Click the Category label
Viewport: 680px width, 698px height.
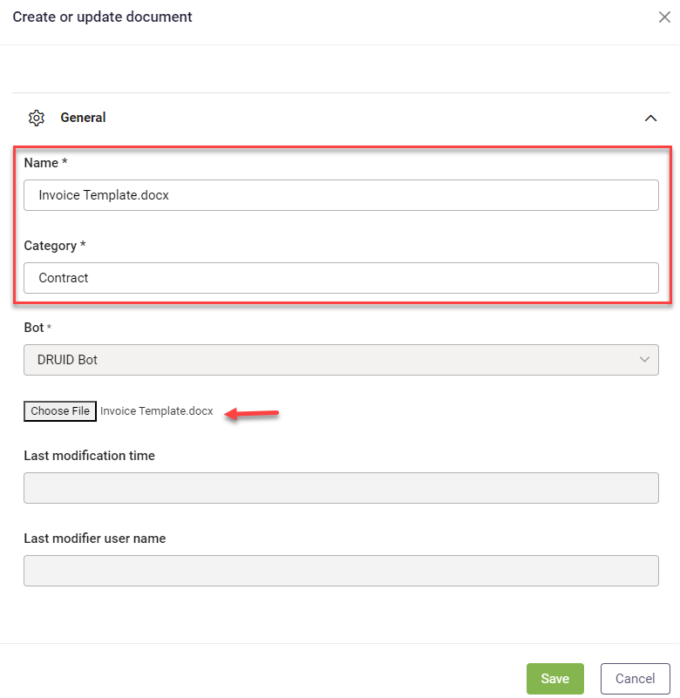(51, 246)
